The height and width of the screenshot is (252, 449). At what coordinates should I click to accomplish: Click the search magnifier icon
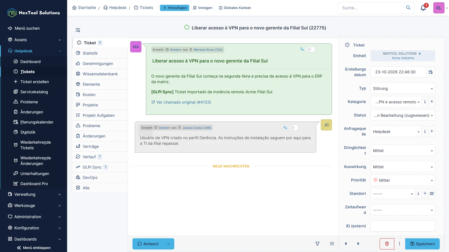[x=408, y=8]
